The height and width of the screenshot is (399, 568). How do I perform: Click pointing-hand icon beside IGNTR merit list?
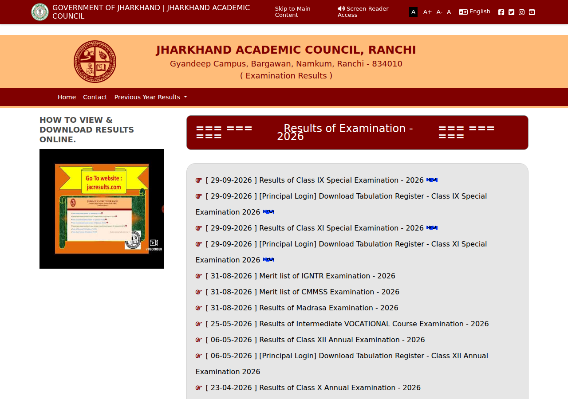[x=199, y=276]
